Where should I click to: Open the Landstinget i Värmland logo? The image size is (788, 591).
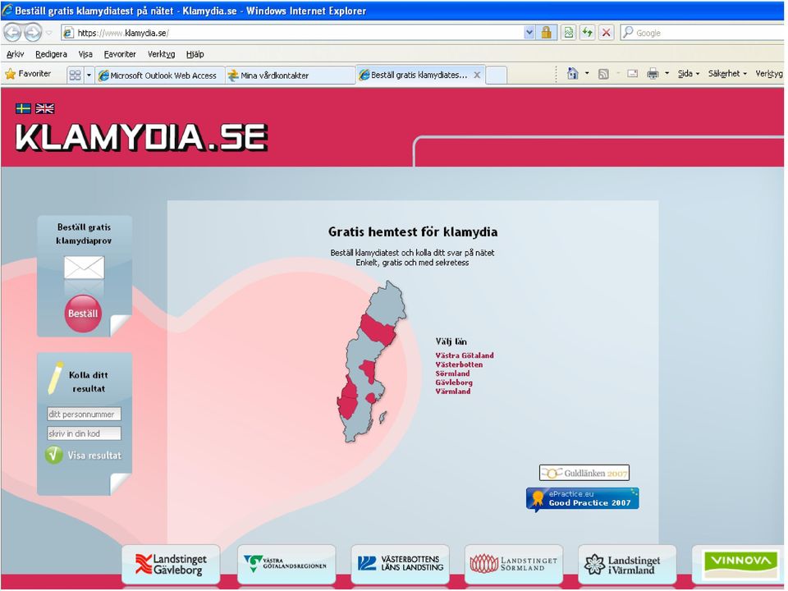[x=627, y=564]
